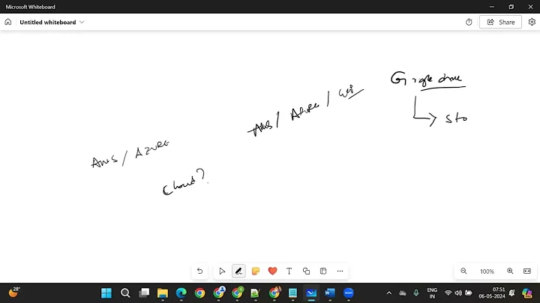Open taskbar Search
The height and width of the screenshot is (303, 540).
click(125, 293)
